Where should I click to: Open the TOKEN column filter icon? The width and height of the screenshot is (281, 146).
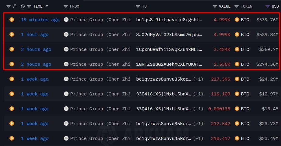coord(237,6)
